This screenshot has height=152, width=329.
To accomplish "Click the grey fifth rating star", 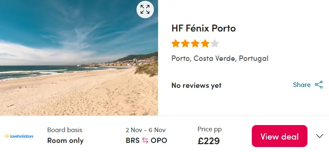I will [214, 43].
